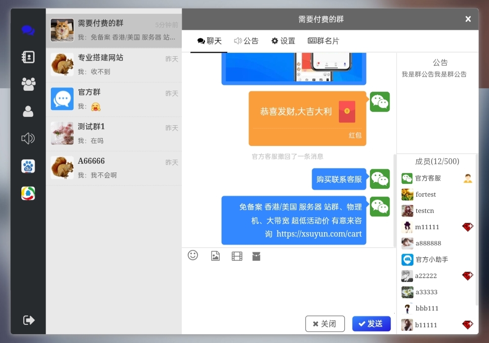Toggle the red diamond beside a22222
Viewport: 489px width, 343px height.
tap(467, 276)
